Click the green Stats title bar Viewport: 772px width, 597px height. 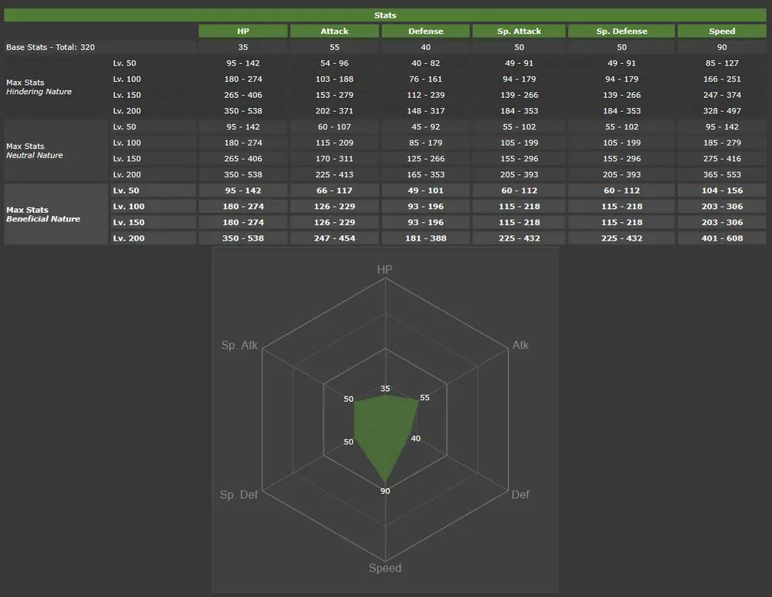tap(385, 15)
